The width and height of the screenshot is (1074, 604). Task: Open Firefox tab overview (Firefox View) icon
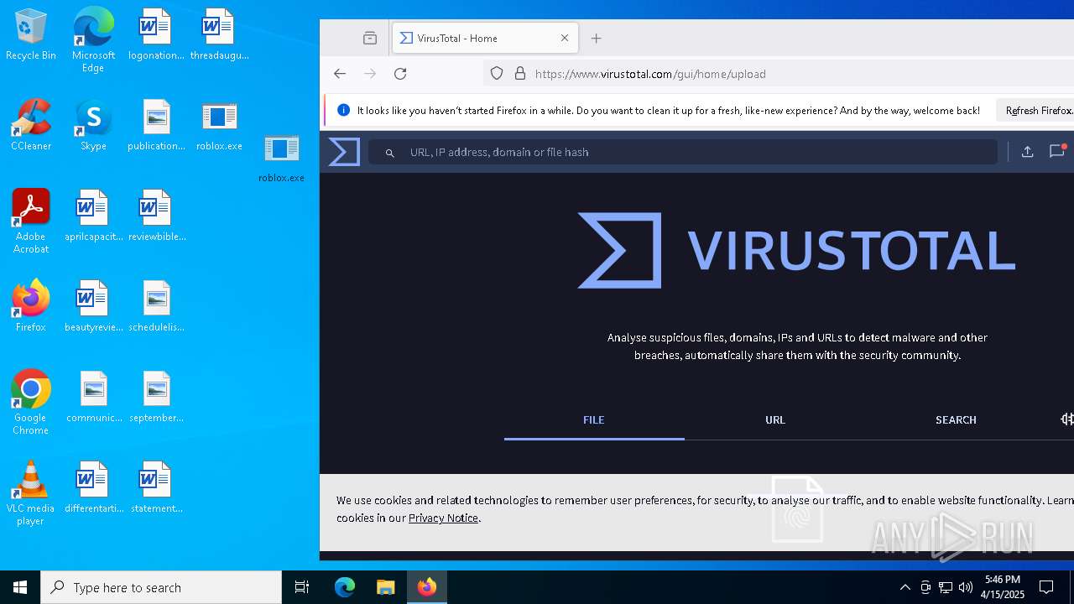click(x=370, y=39)
